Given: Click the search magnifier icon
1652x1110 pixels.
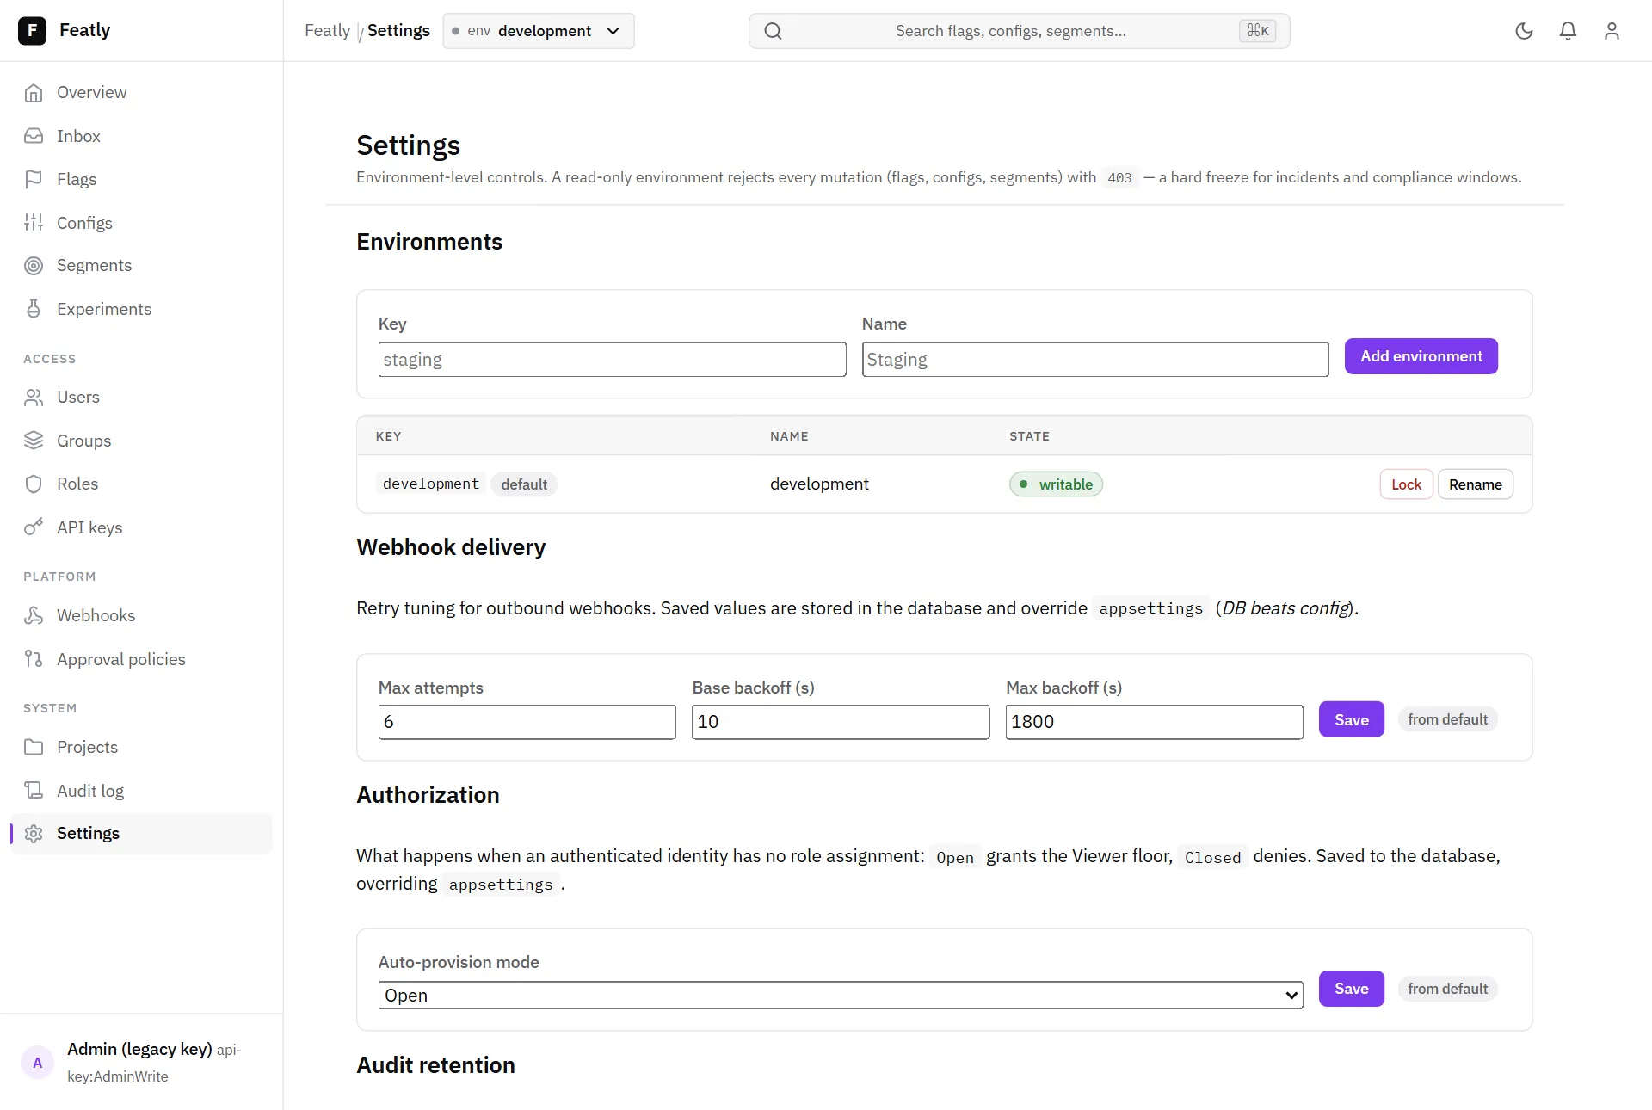Looking at the screenshot, I should click(773, 31).
